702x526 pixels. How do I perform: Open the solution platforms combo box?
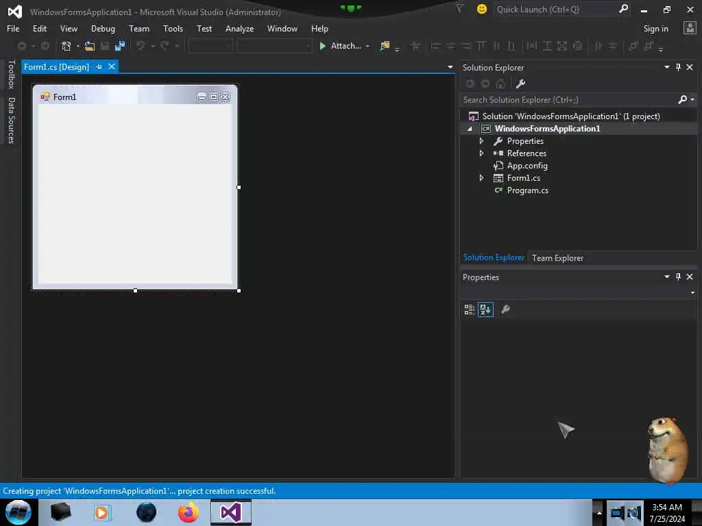(274, 46)
